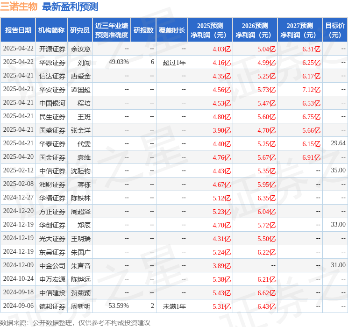Select the 研报数 column header
This screenshot has height=327, width=348.
coord(143,30)
